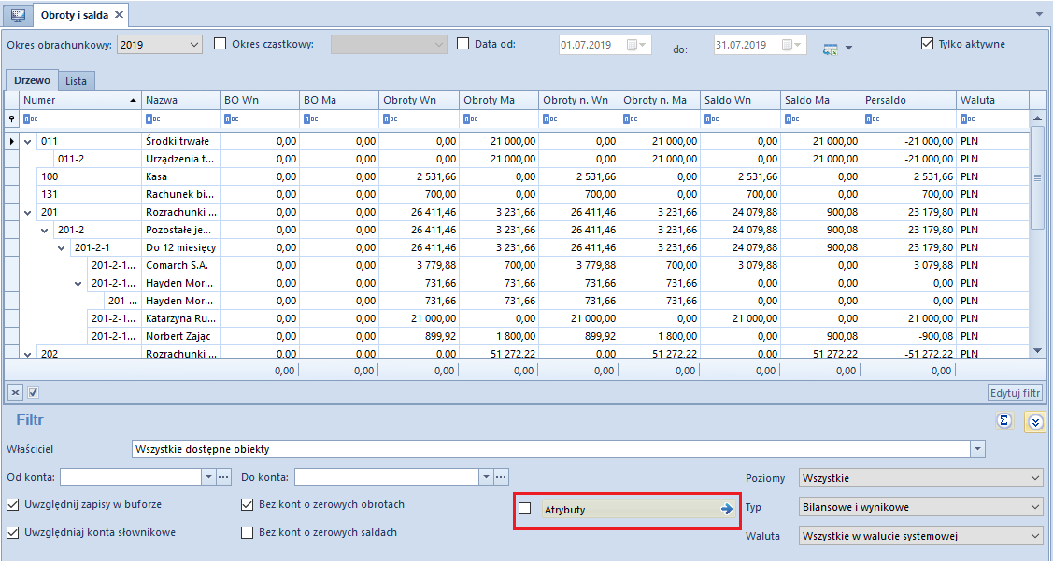Tick Bez kont o zerowych saldach
The width and height of the screenshot is (1053, 562).
(x=247, y=532)
